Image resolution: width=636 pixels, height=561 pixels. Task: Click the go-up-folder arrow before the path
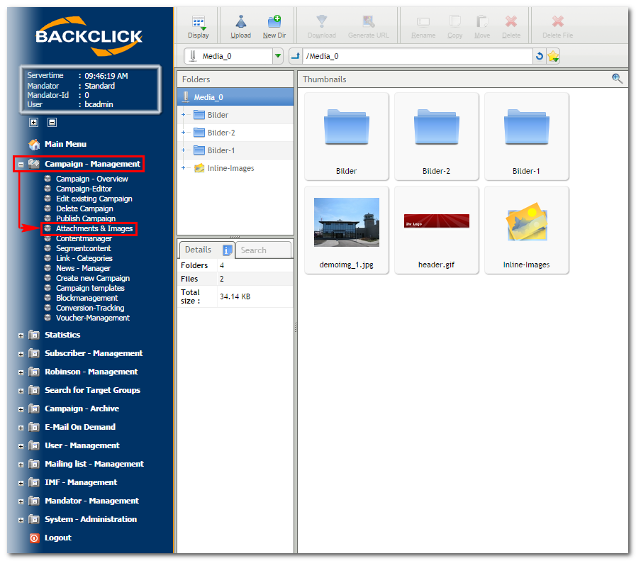coord(296,57)
